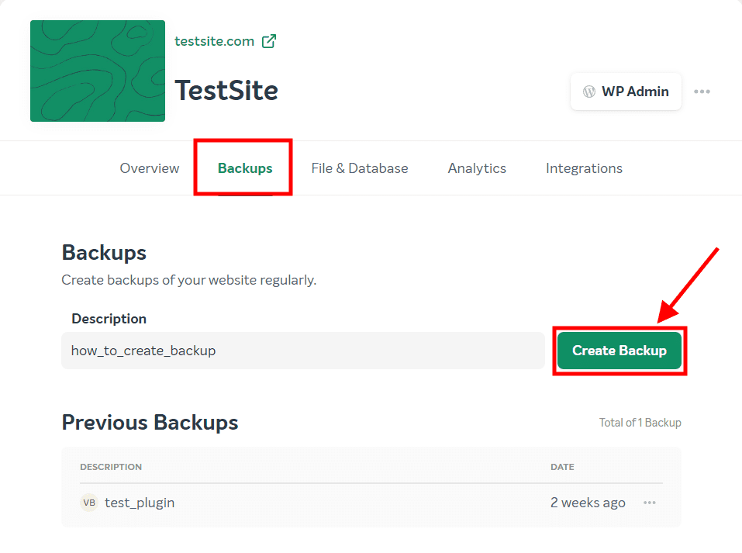This screenshot has height=553, width=742.
Task: Click the Create Backup button
Action: click(x=619, y=351)
